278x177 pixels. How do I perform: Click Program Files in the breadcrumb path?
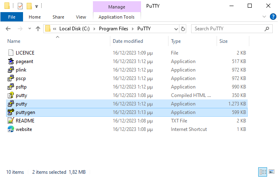[114, 29]
